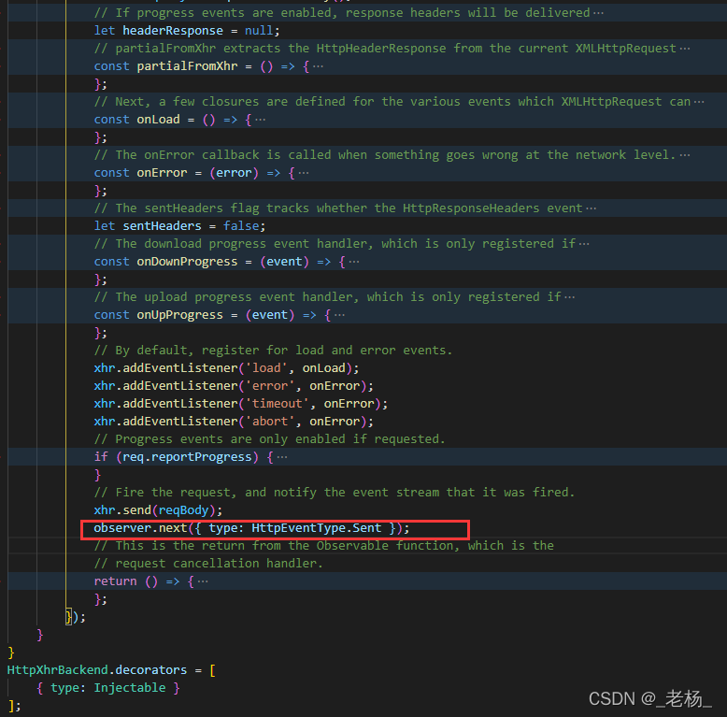Click the 'timeout' string in addEventListener

277,404
